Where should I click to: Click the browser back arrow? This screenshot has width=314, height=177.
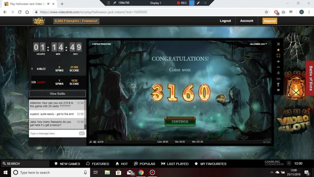(5, 12)
